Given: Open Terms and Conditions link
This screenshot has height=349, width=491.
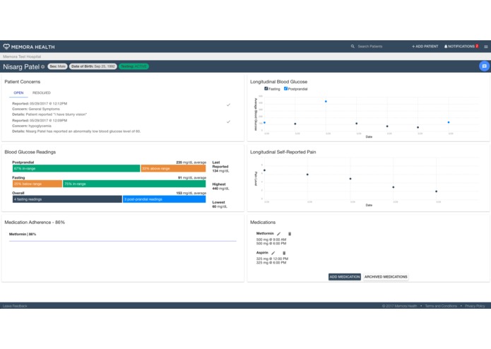Looking at the screenshot, I should (441, 306).
